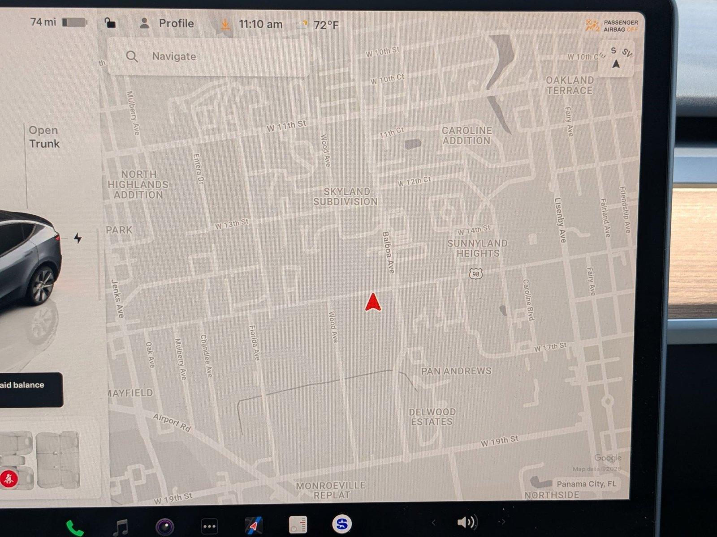
Task: Tap the charging bolt icon by car
Action: 78,238
